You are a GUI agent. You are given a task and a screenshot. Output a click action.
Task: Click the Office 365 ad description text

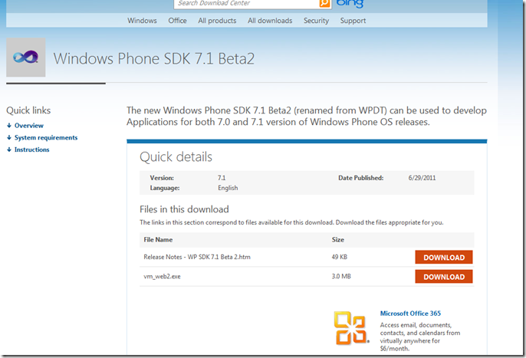click(x=420, y=337)
